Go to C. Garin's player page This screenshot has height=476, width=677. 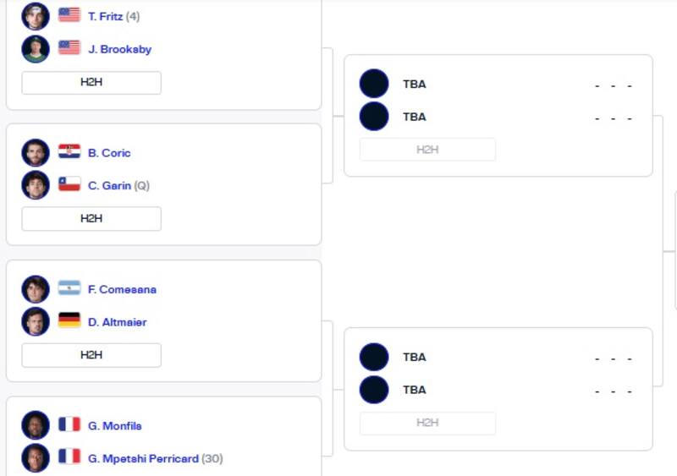click(x=109, y=186)
